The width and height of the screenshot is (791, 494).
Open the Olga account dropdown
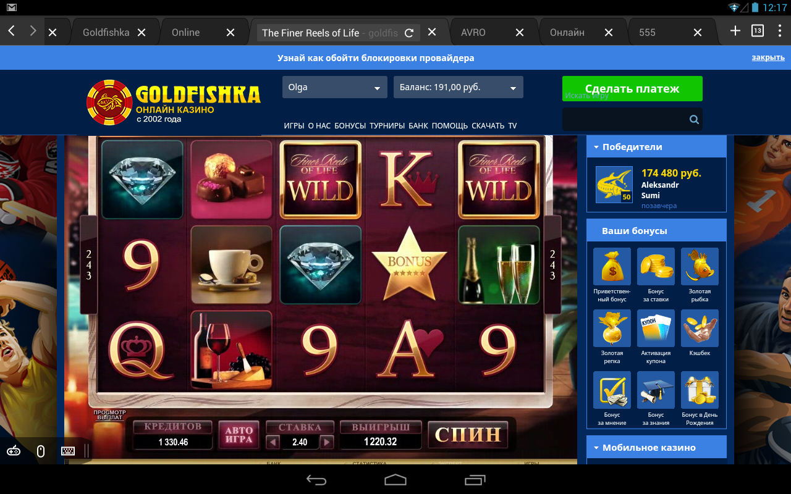[x=335, y=87]
